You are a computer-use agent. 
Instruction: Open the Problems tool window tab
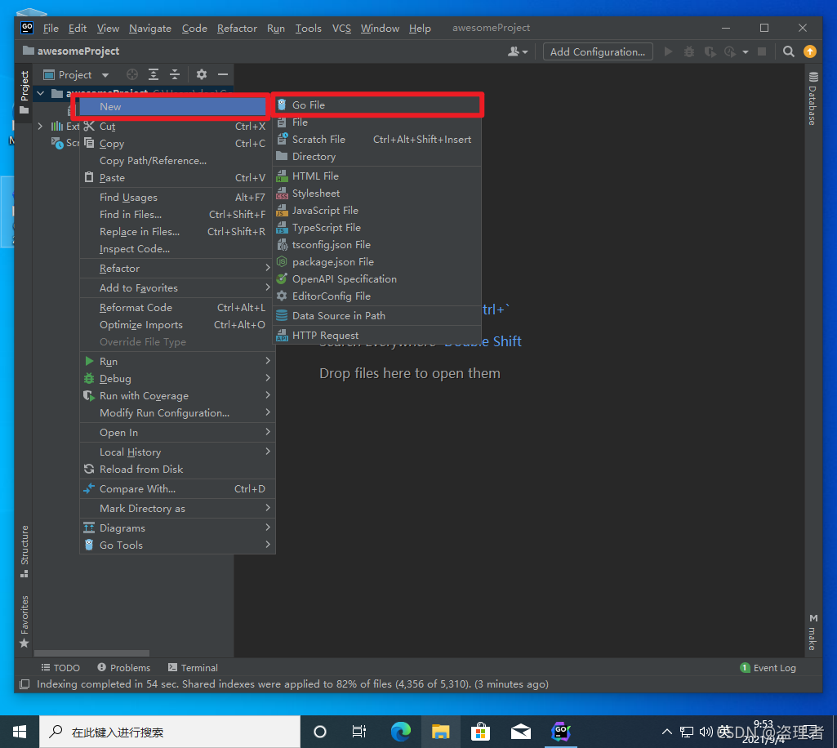(124, 668)
